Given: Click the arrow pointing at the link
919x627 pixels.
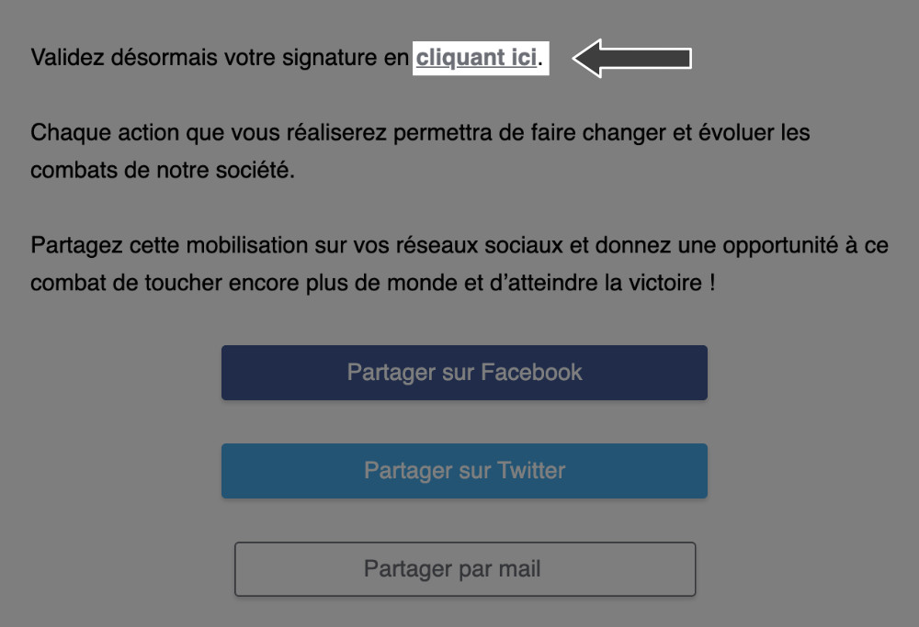Looking at the screenshot, I should 632,58.
